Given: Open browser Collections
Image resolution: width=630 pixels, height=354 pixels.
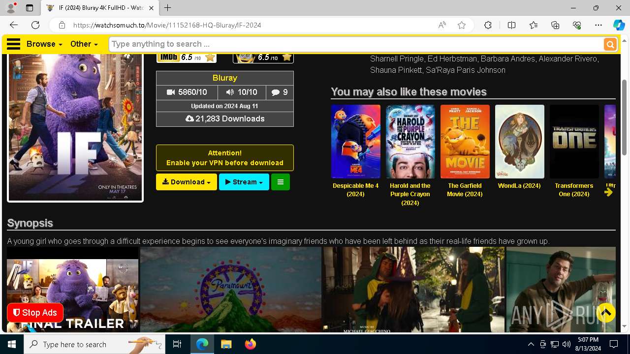Looking at the screenshot, I should 555,25.
